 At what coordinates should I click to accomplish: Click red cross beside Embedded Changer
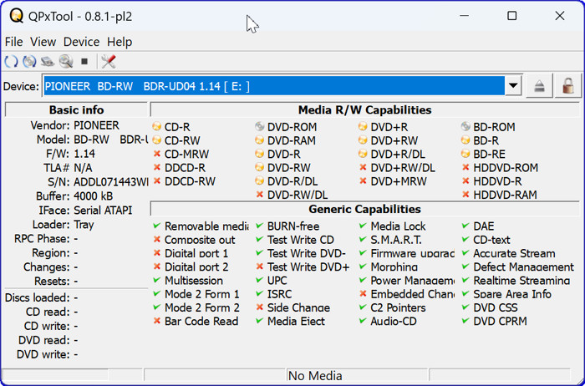[x=362, y=293]
